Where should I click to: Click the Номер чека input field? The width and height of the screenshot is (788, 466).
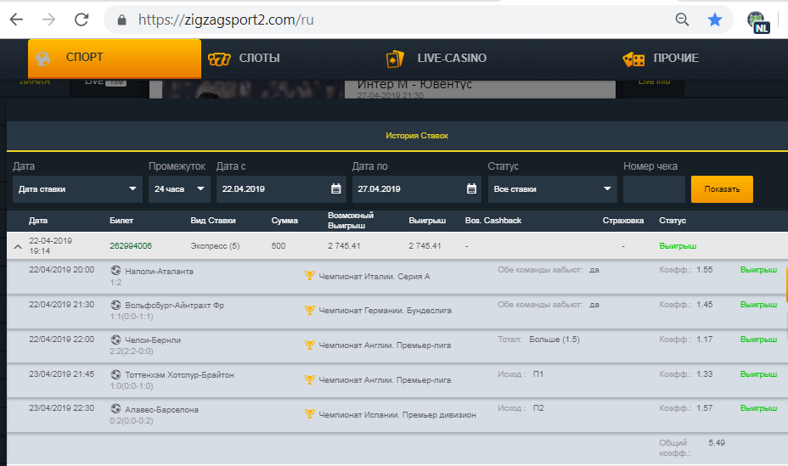[653, 189]
